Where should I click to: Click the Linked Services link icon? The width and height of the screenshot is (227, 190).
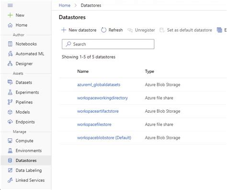coord(10,180)
